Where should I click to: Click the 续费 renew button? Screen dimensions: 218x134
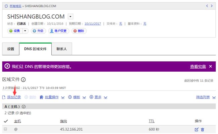(x=15, y=31)
